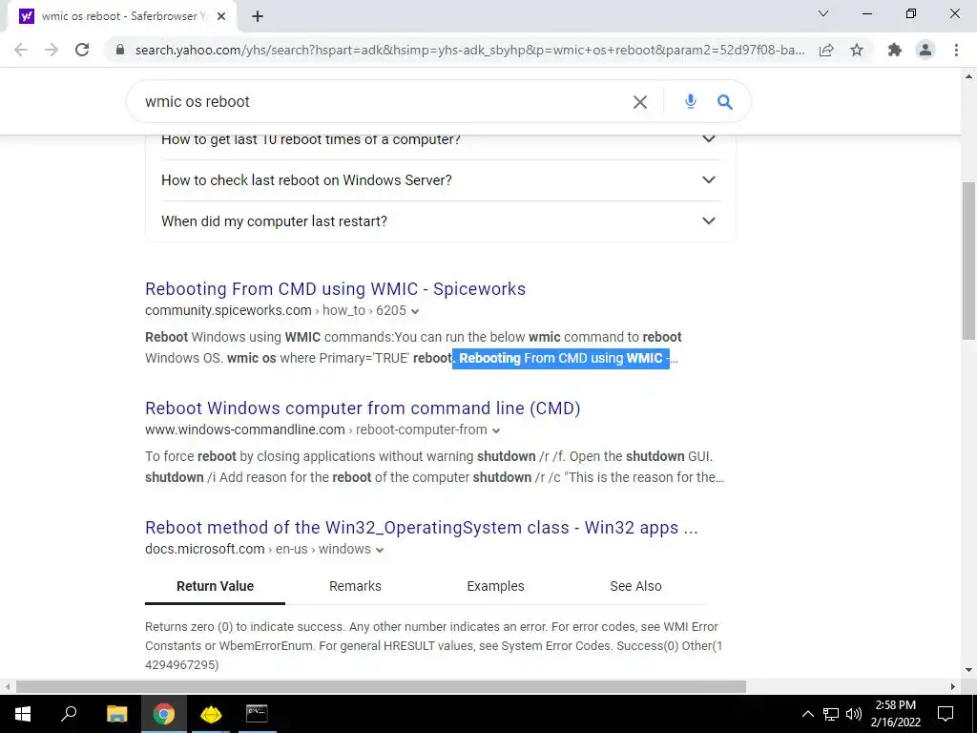The height and width of the screenshot is (733, 977).
Task: Click the browser forward arrow
Action: 52,50
